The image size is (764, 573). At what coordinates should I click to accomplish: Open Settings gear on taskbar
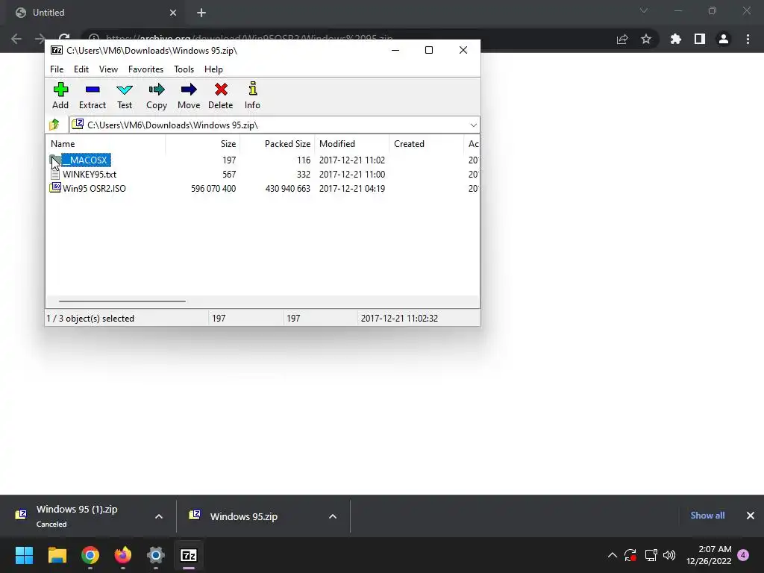156,555
